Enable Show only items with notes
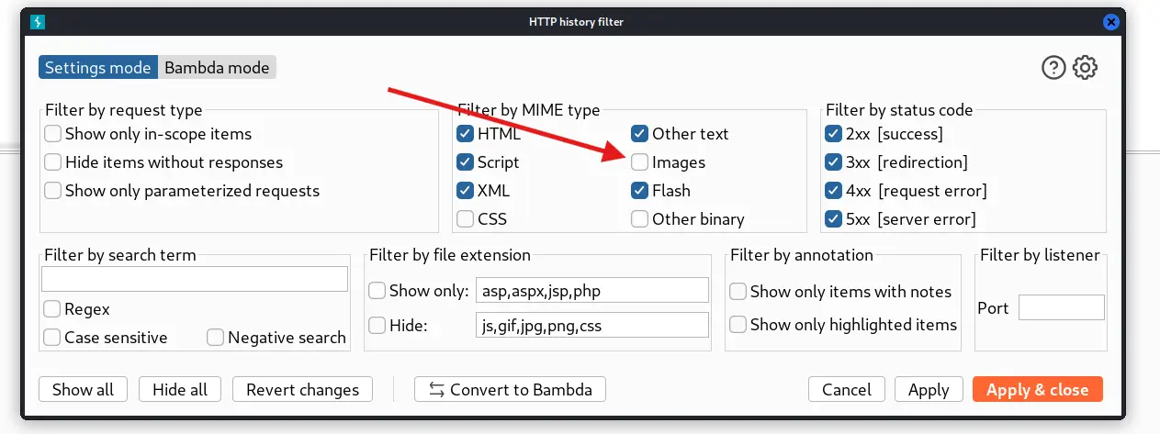Viewport: 1160px width, 434px height. [x=738, y=292]
